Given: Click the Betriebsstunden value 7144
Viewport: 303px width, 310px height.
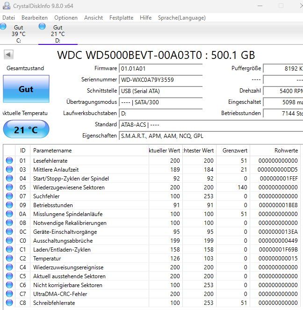Looking at the screenshot, I should (283, 114).
